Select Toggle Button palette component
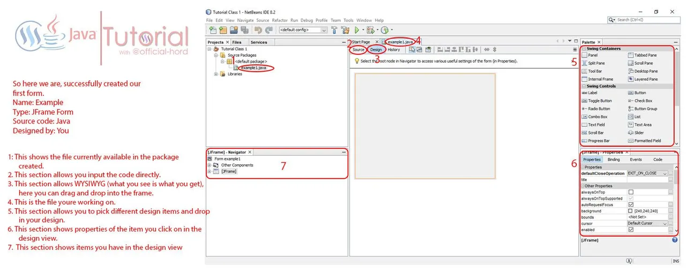 (596, 101)
